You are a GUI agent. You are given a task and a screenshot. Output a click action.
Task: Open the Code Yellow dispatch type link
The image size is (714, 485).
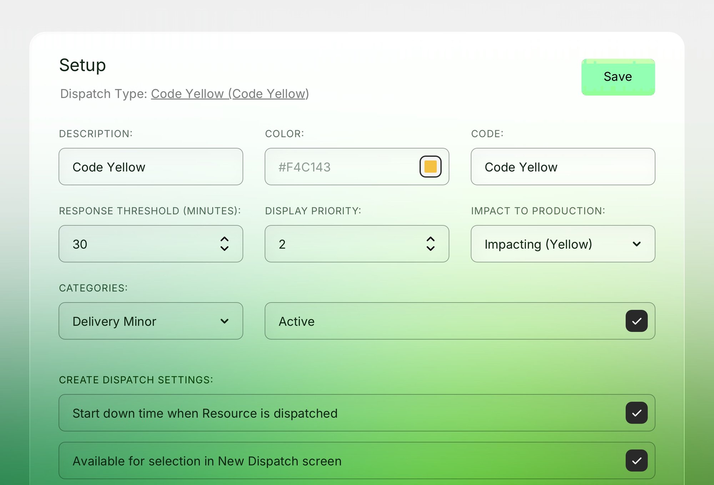pyautogui.click(x=230, y=94)
